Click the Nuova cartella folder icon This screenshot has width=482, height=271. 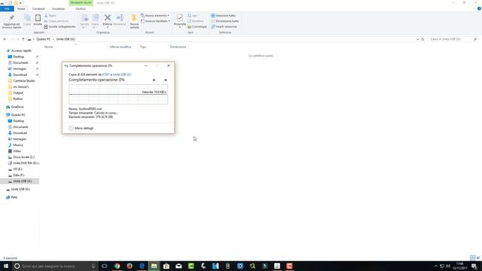(134, 18)
